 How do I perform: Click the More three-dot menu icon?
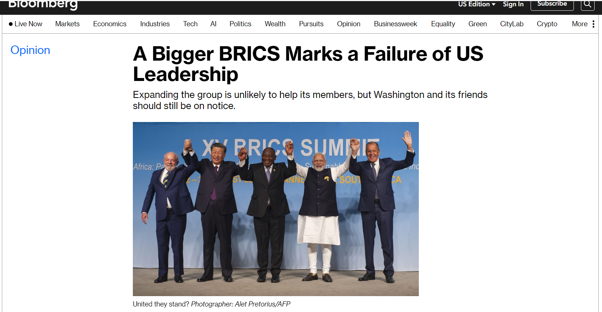tap(593, 24)
